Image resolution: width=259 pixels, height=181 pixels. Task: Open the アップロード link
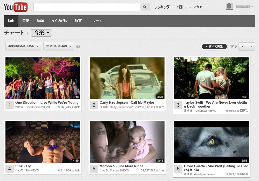tap(198, 7)
